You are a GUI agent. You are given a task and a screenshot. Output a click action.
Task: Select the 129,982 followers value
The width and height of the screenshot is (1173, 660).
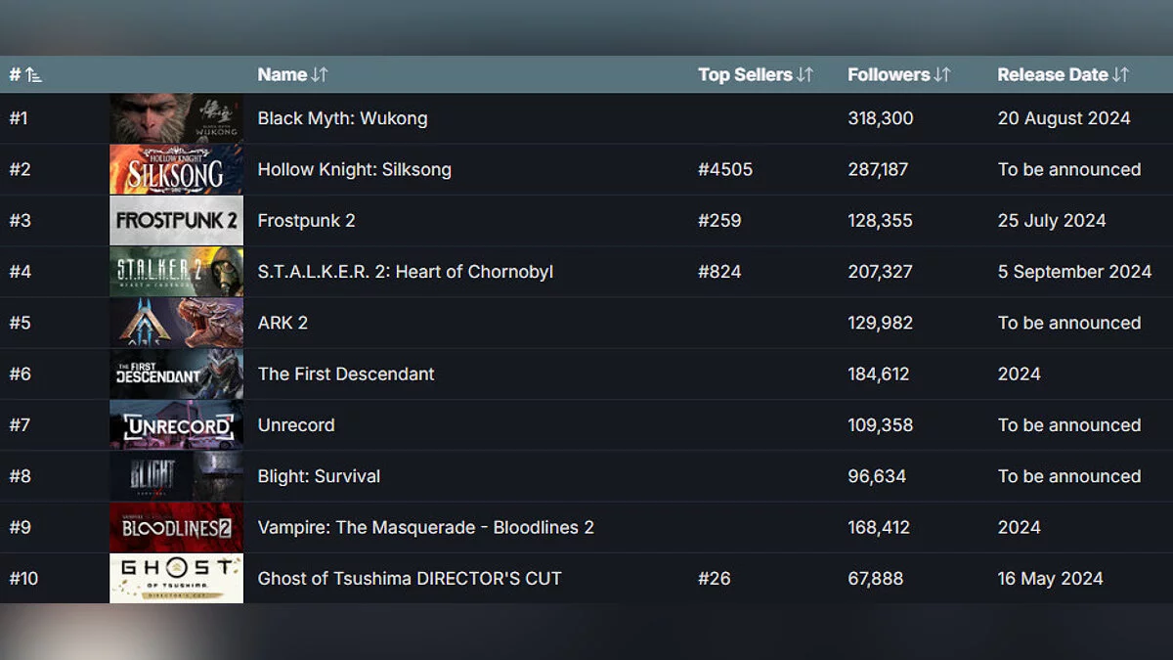(880, 323)
